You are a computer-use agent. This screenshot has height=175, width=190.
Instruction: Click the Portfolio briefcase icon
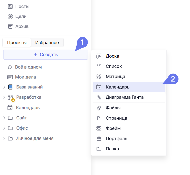coord(99,139)
